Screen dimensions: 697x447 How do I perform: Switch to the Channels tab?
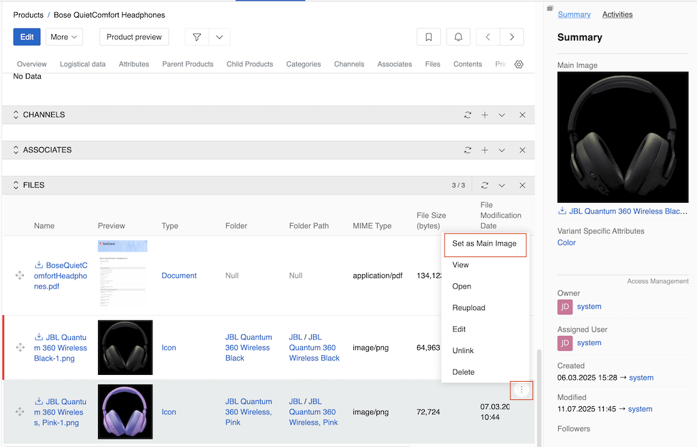349,64
